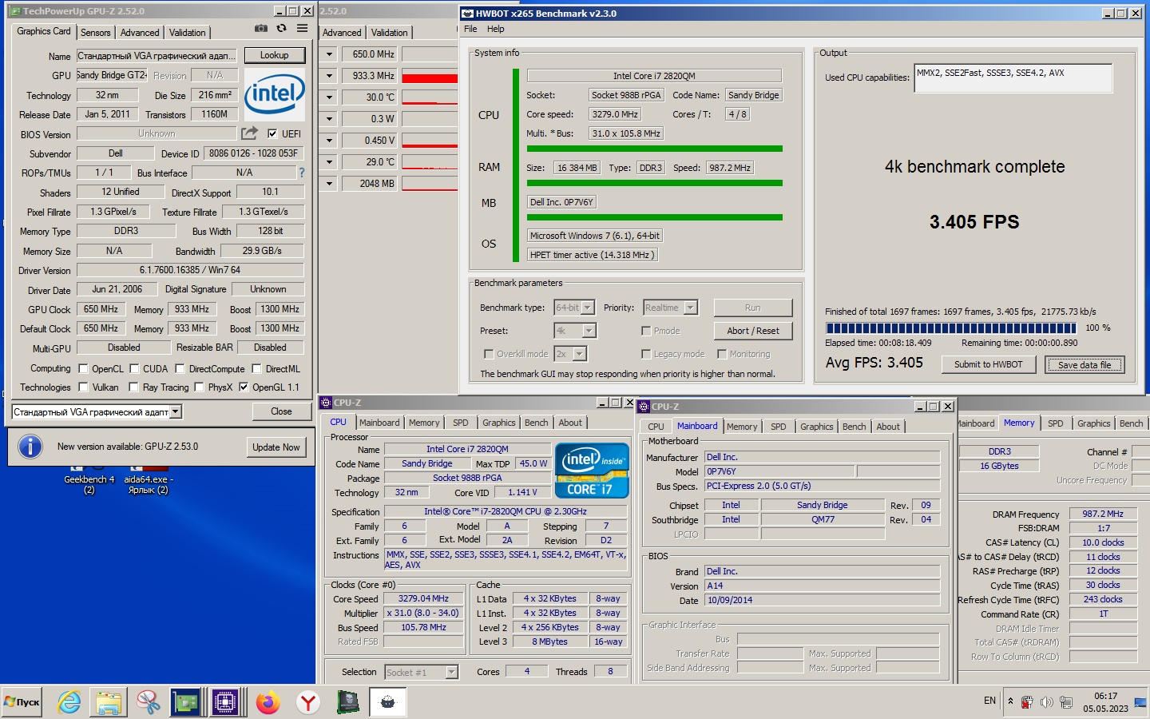Viewport: 1150px width, 719px height.
Task: Switch to the Sensors tab in GPU-Z
Action: pos(96,33)
